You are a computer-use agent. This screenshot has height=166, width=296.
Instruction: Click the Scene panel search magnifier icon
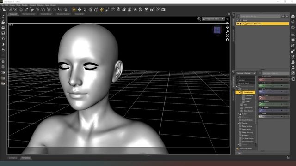point(238,17)
